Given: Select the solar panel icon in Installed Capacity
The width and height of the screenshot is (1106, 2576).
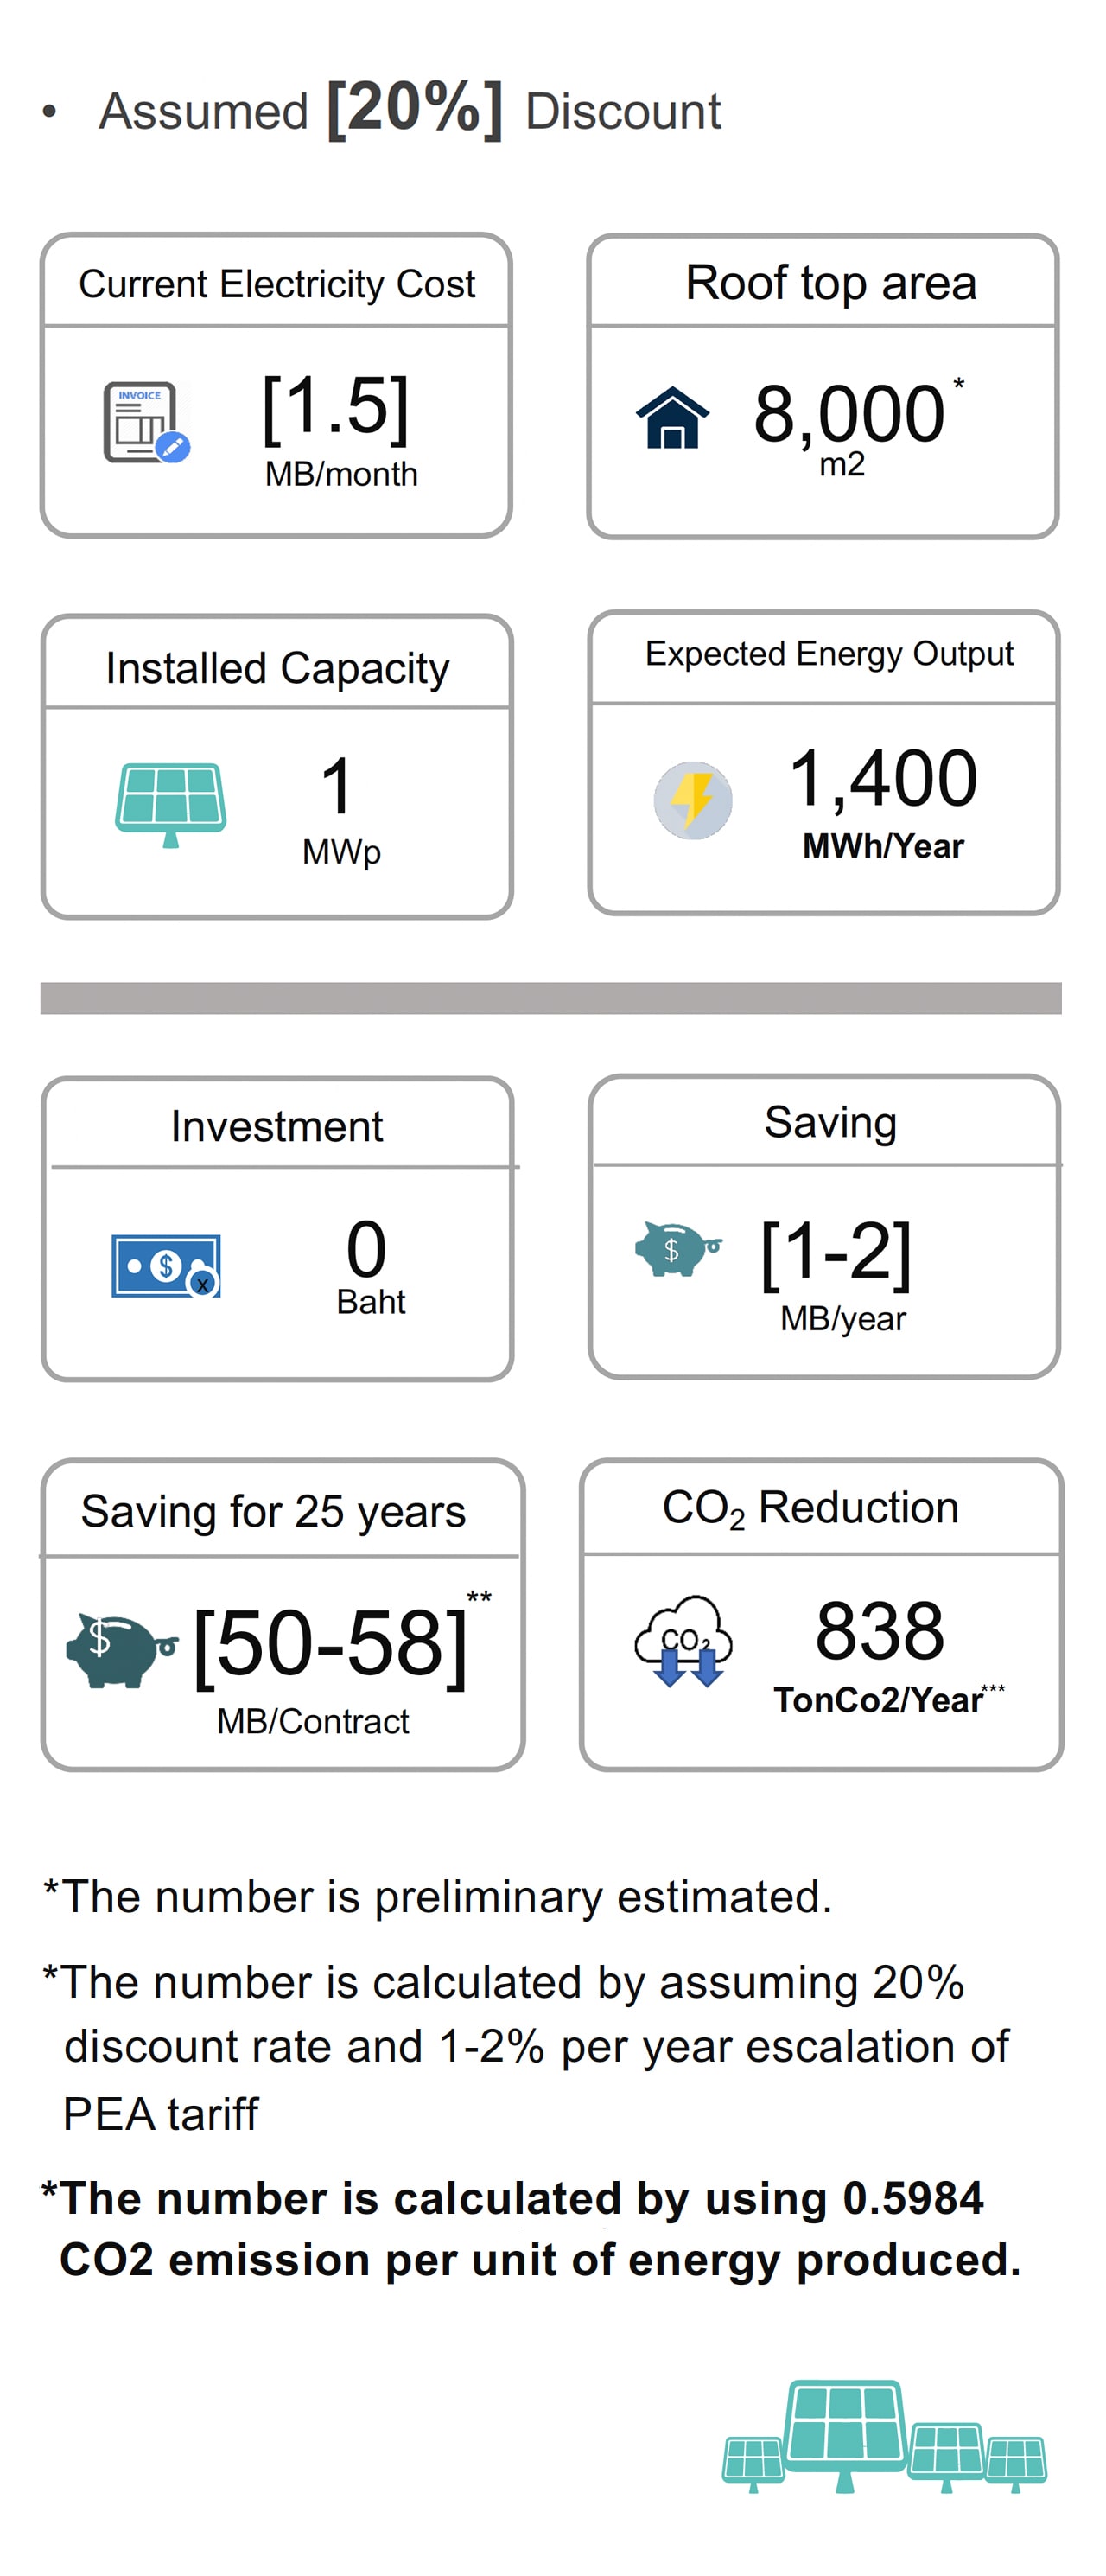Looking at the screenshot, I should pos(170,804).
